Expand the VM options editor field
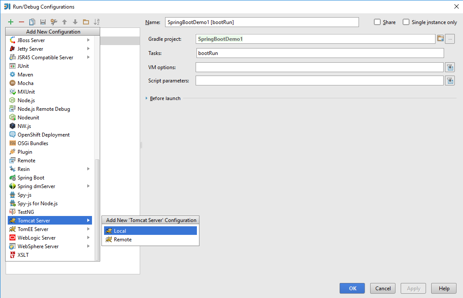463x298 pixels. tap(450, 67)
